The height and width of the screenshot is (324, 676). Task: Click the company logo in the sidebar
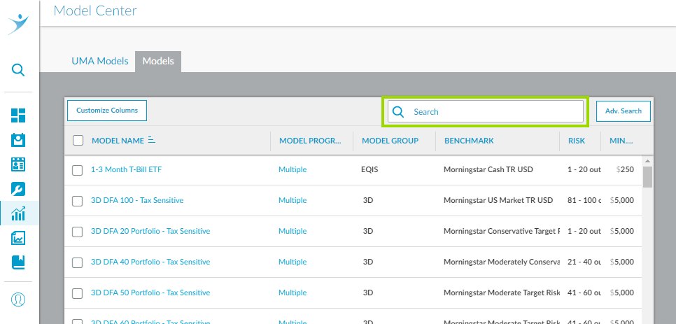pos(19,23)
